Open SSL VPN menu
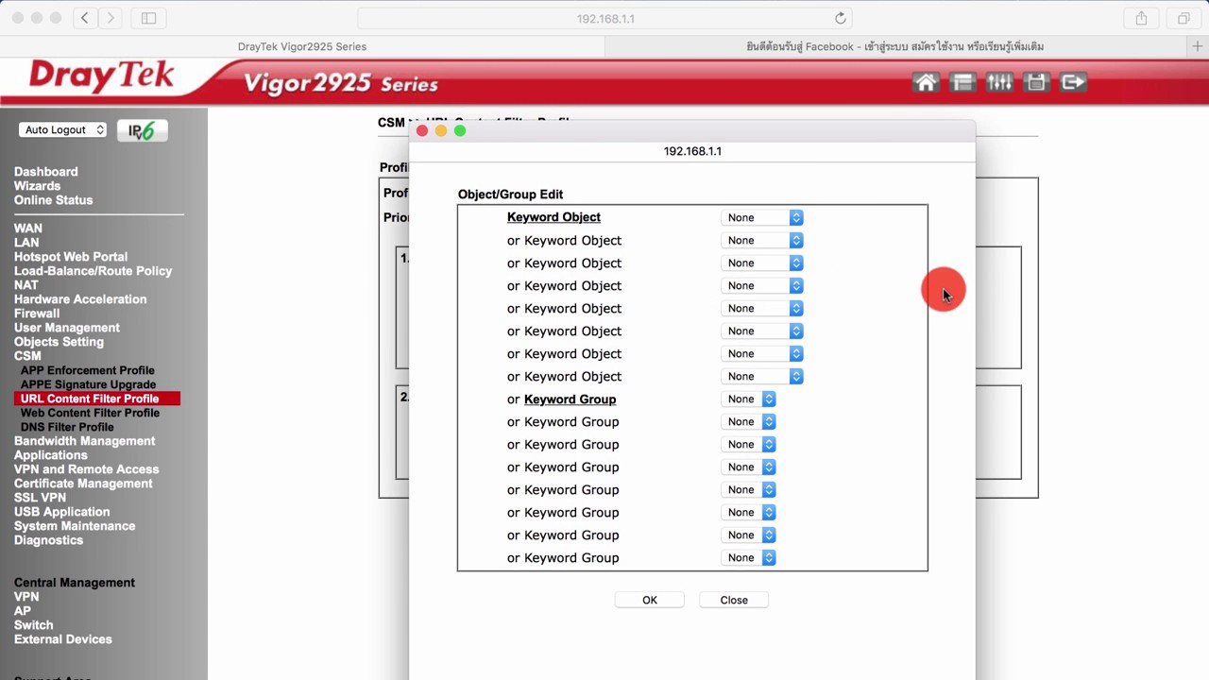 click(41, 498)
